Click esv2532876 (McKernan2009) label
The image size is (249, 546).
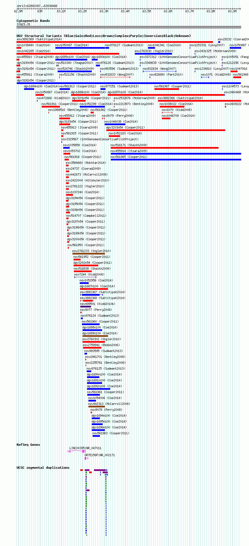click(x=135, y=98)
